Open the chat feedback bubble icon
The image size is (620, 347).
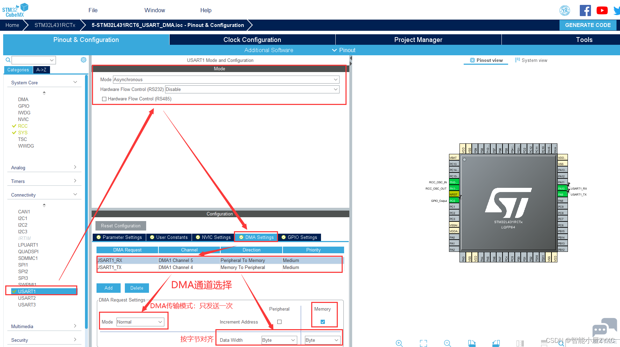(x=605, y=327)
